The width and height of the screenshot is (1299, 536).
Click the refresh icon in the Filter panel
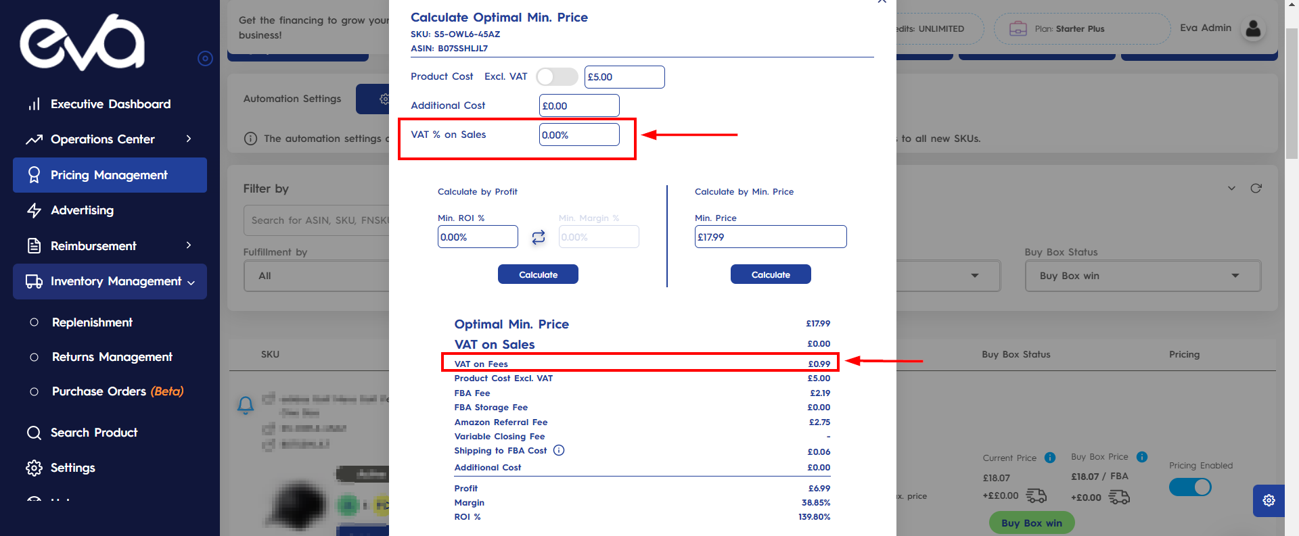pos(1256,189)
